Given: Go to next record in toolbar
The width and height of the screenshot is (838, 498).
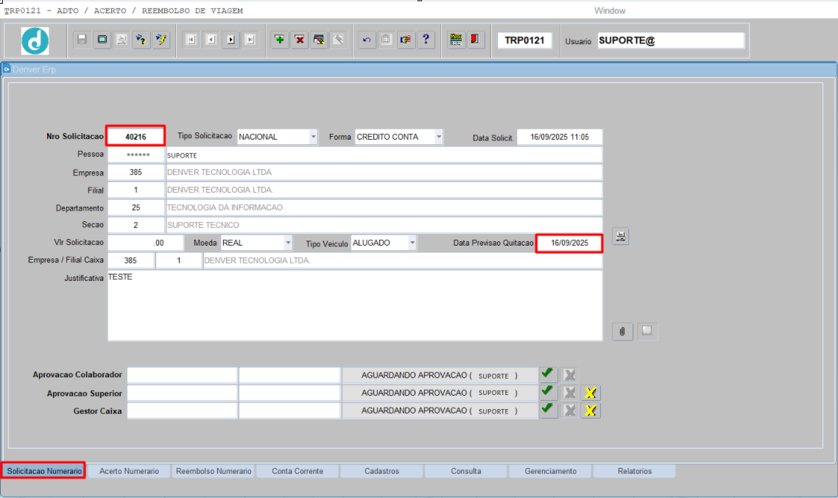Looking at the screenshot, I should coord(231,40).
